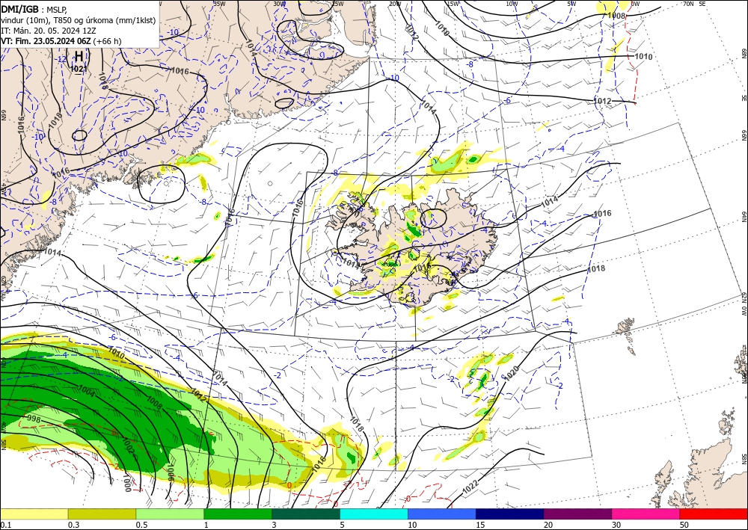Click the red 50+ legend swatch
The height and width of the screenshot is (530, 748).
tap(714, 514)
